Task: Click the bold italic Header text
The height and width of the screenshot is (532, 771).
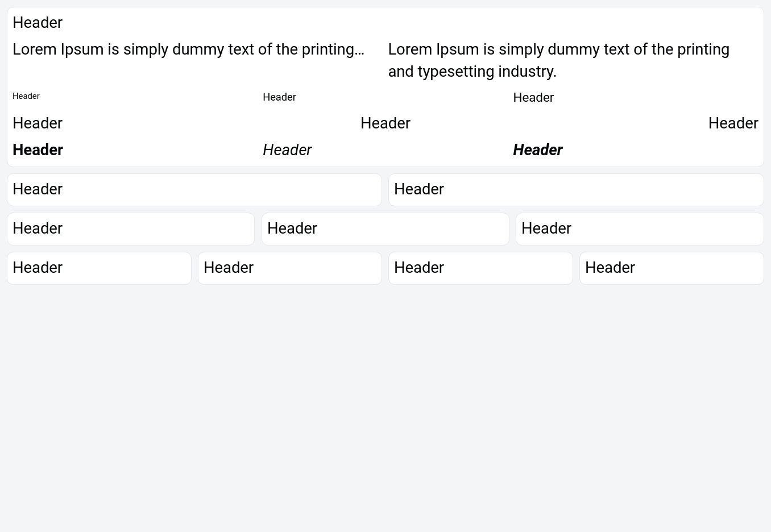Action: click(x=538, y=150)
